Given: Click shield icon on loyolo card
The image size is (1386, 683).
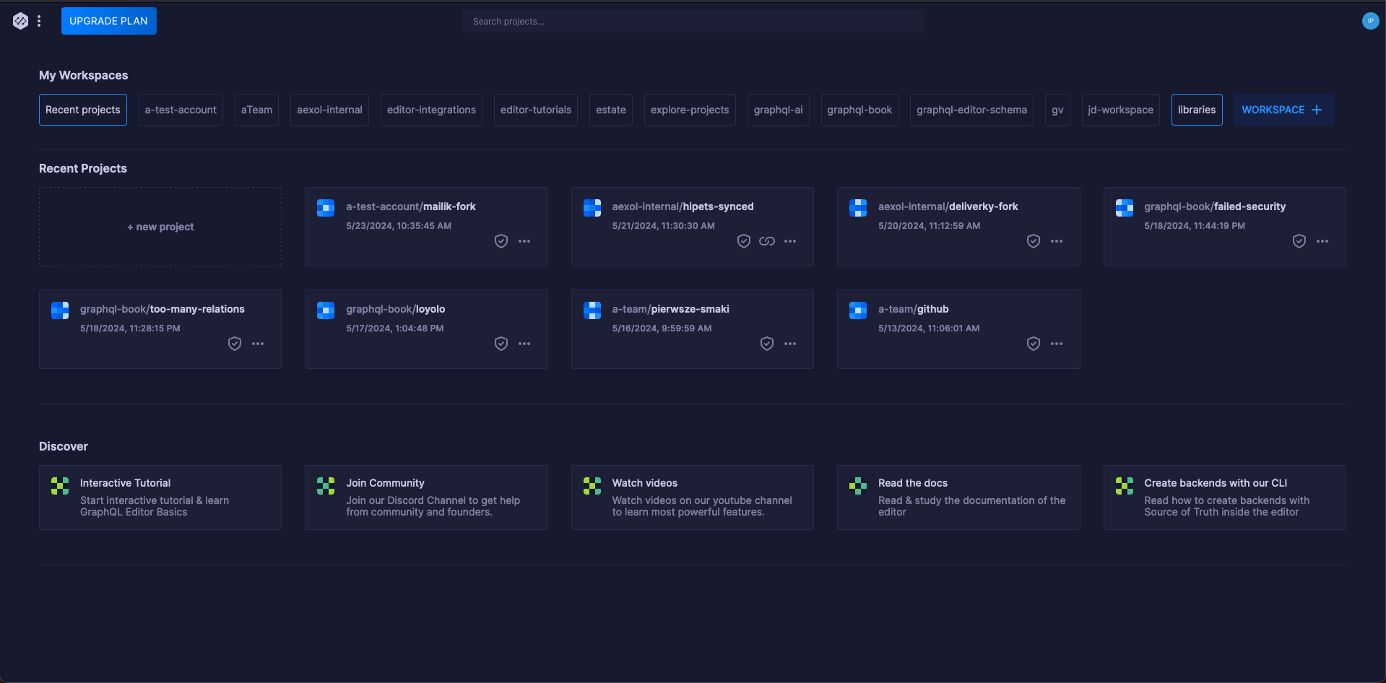Looking at the screenshot, I should 501,344.
